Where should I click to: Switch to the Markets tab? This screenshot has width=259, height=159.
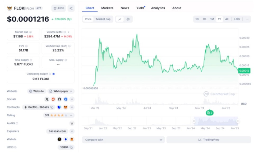(107, 8)
